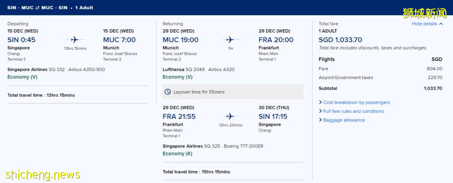Click the airplane icon between MUC and FRA
This screenshot has width=453, height=183.
(x=230, y=40)
